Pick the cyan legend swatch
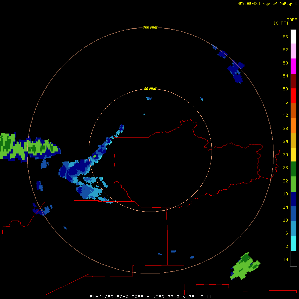Screen dimensions: 299x299 (x=293, y=244)
